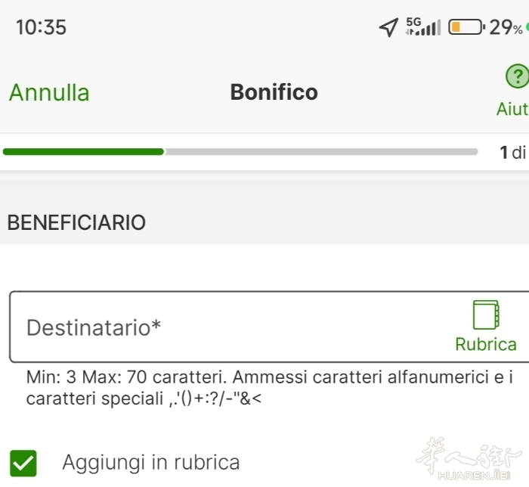The height and width of the screenshot is (487, 529).
Task: Tap the step counter beside the progress bar
Action: coord(513,153)
